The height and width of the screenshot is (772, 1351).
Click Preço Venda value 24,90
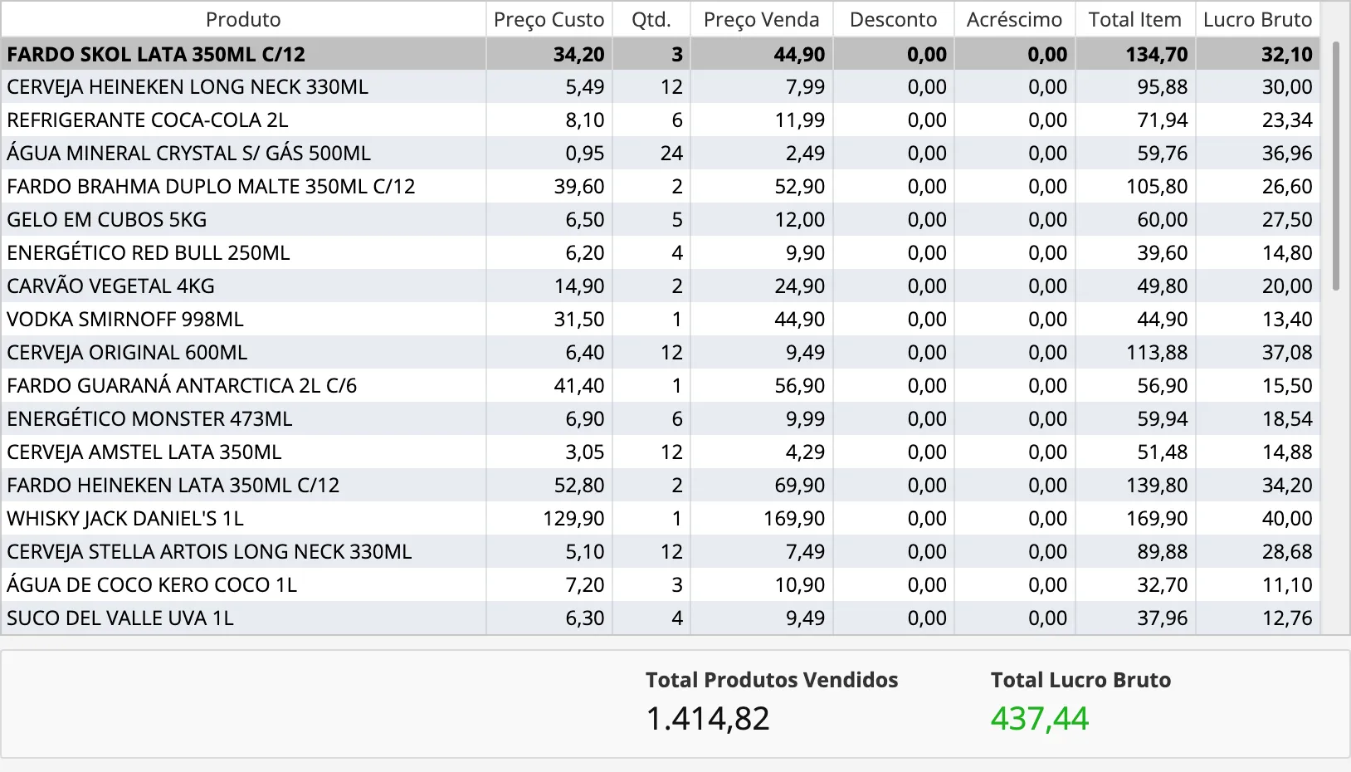coord(799,286)
